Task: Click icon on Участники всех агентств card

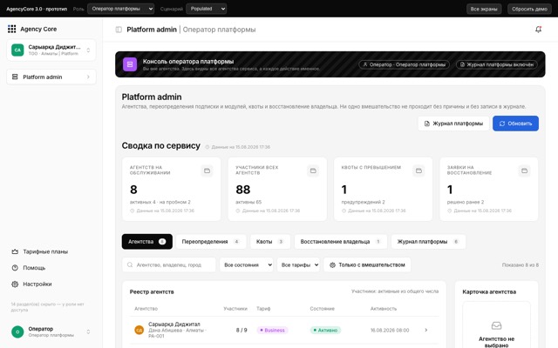Action: pyautogui.click(x=313, y=171)
